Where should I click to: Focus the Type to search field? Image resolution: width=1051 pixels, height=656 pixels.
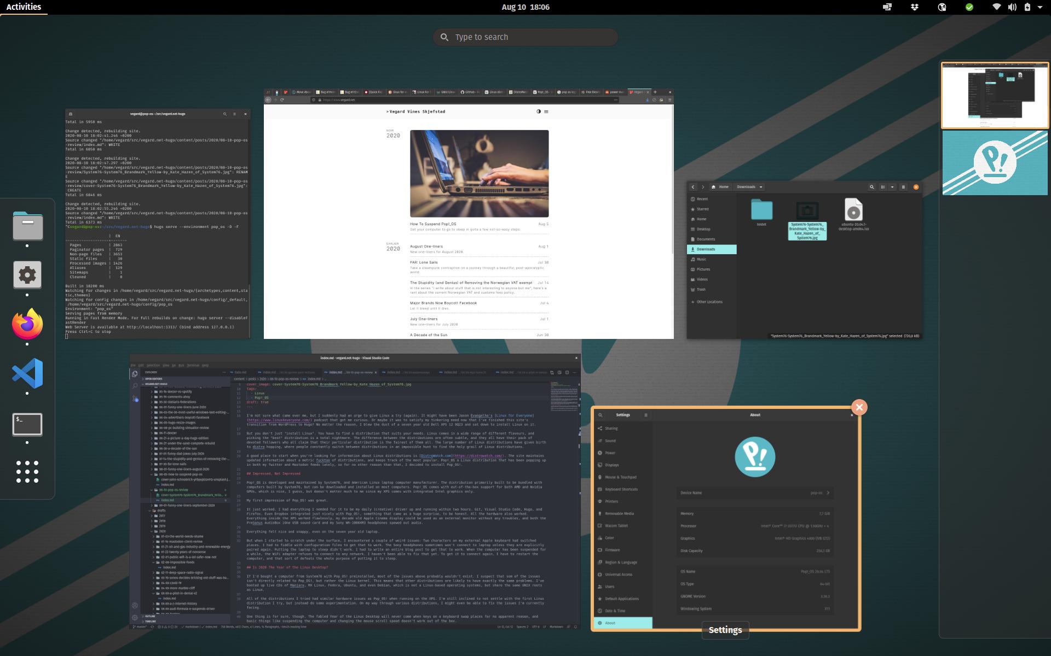(525, 37)
